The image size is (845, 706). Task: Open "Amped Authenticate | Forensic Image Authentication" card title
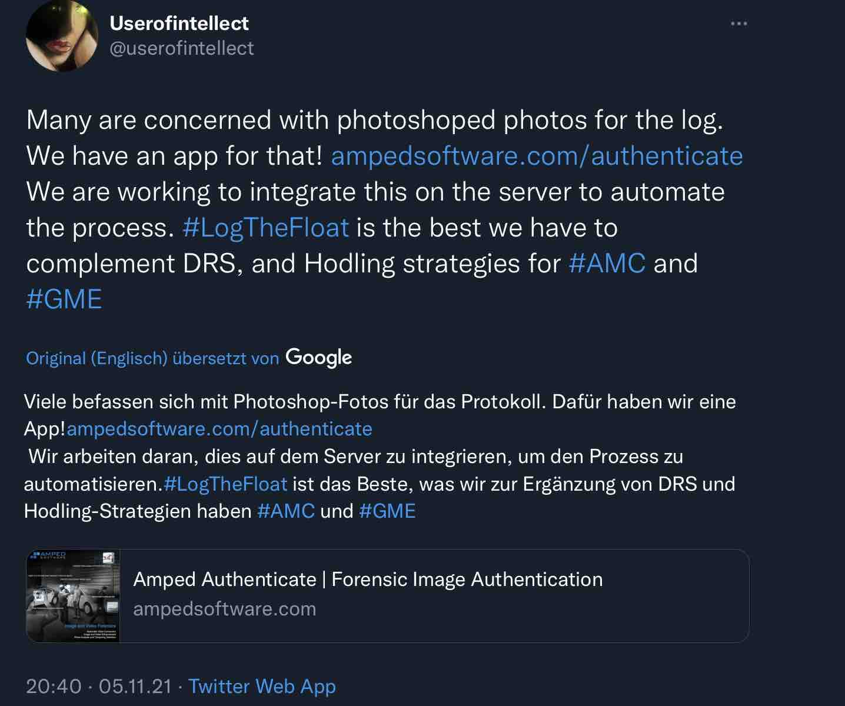coord(368,580)
